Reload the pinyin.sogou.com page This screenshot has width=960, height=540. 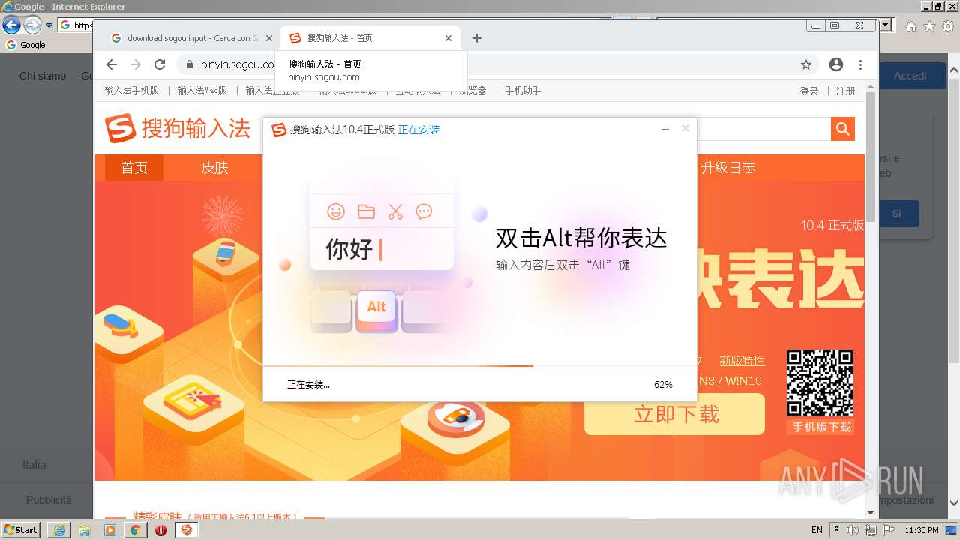coord(160,64)
